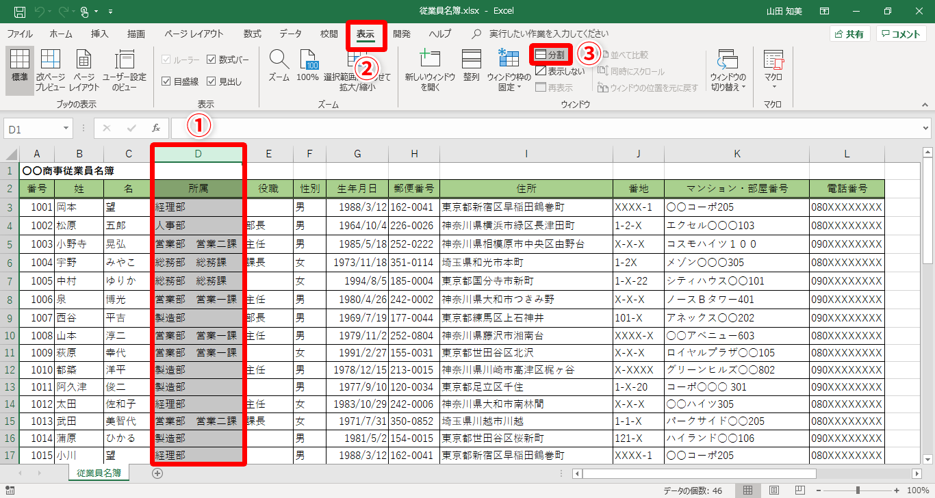
Task: Click the コメント comments button
Action: pos(901,34)
